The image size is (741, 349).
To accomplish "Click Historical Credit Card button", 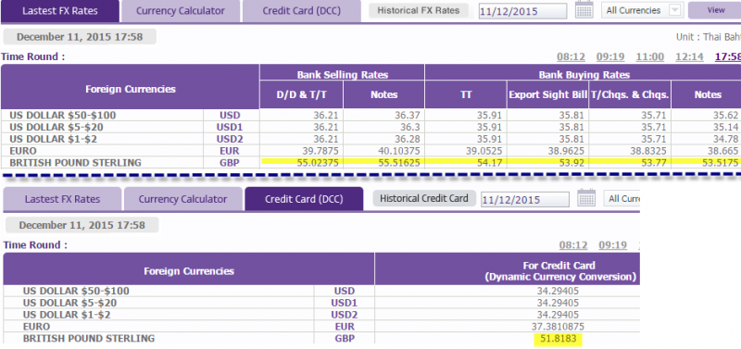I will [424, 198].
